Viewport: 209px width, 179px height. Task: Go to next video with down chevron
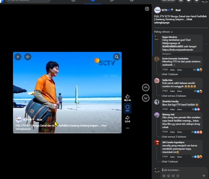point(145,98)
